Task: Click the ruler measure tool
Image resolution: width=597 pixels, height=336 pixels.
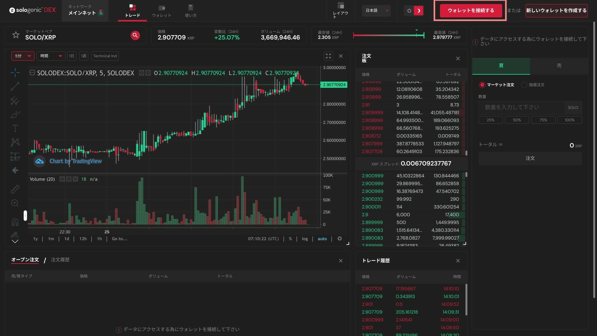Action: pos(15,189)
